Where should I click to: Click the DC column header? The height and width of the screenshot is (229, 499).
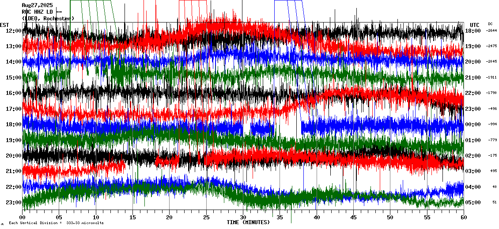[x=490, y=24]
